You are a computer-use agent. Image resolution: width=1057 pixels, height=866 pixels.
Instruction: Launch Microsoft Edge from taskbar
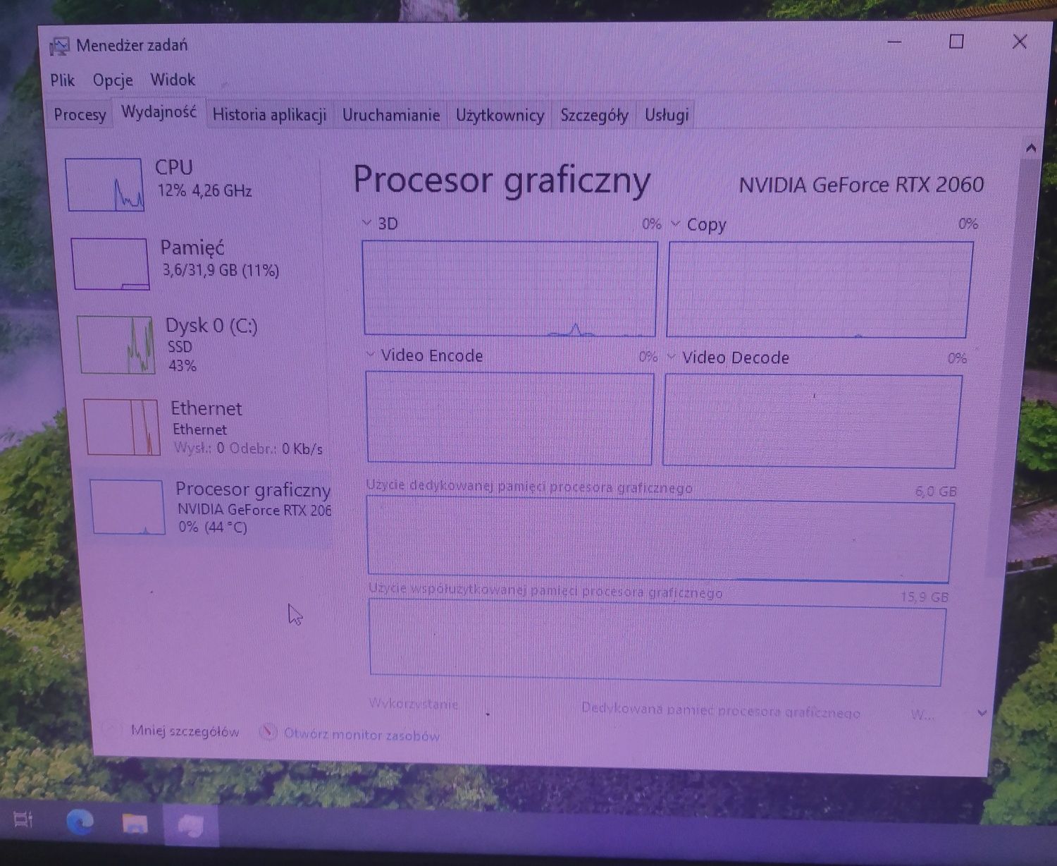[80, 822]
